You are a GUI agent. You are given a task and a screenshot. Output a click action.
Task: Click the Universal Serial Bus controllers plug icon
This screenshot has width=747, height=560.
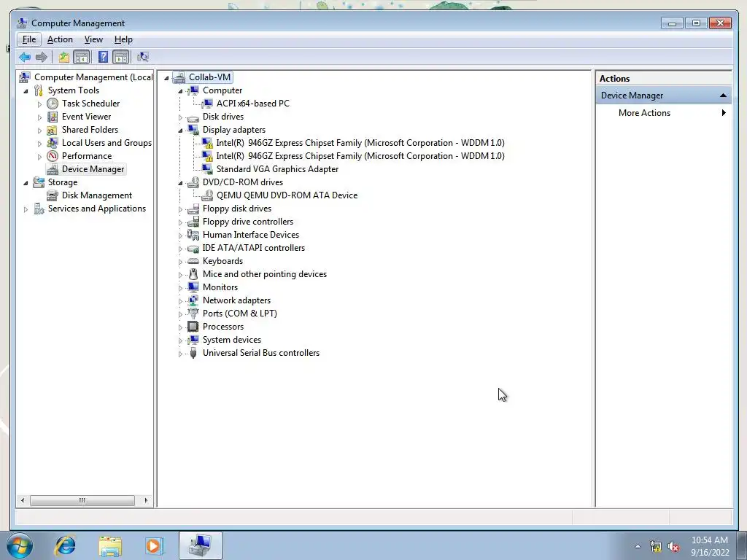coord(193,353)
